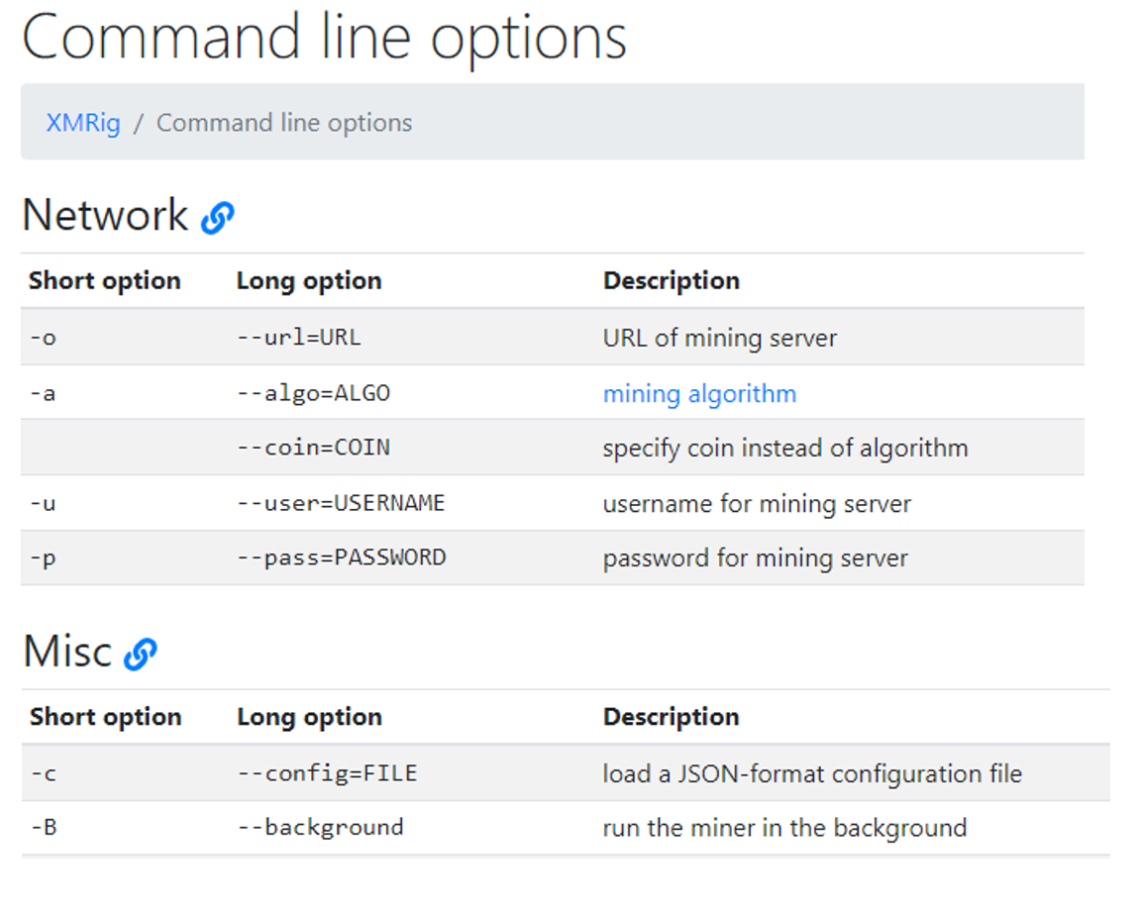Click the Misc section heading
This screenshot has width=1140, height=916.
67,652
